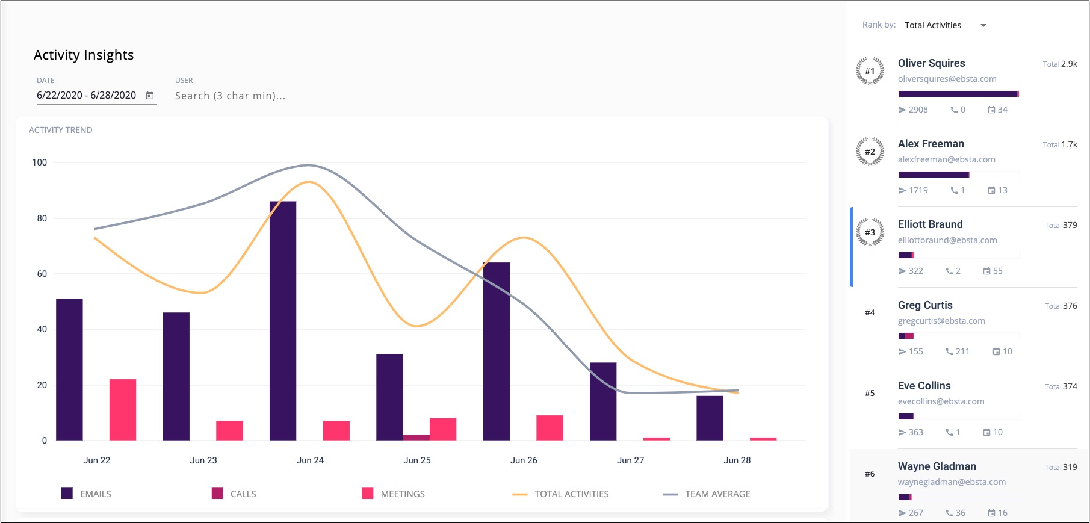The image size is (1090, 523).
Task: Select Greg Curtis in the leaderboard
Action: (925, 305)
